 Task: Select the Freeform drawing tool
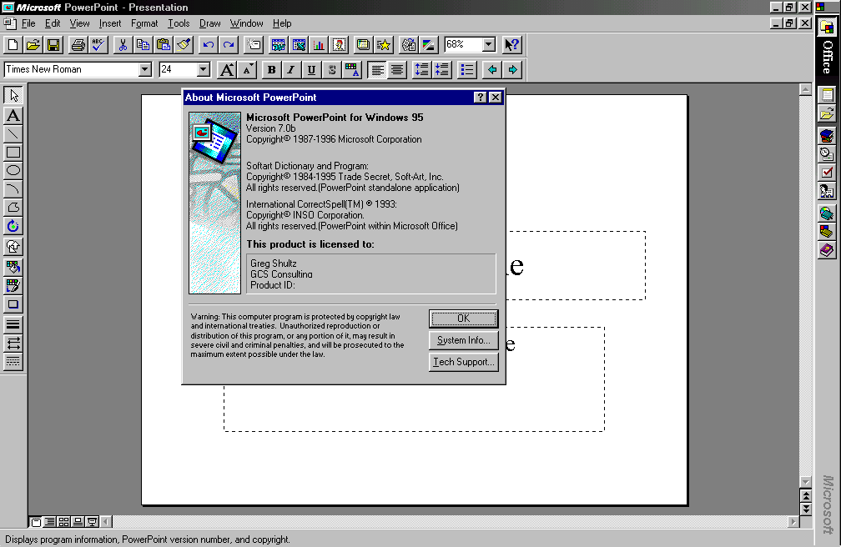point(13,208)
